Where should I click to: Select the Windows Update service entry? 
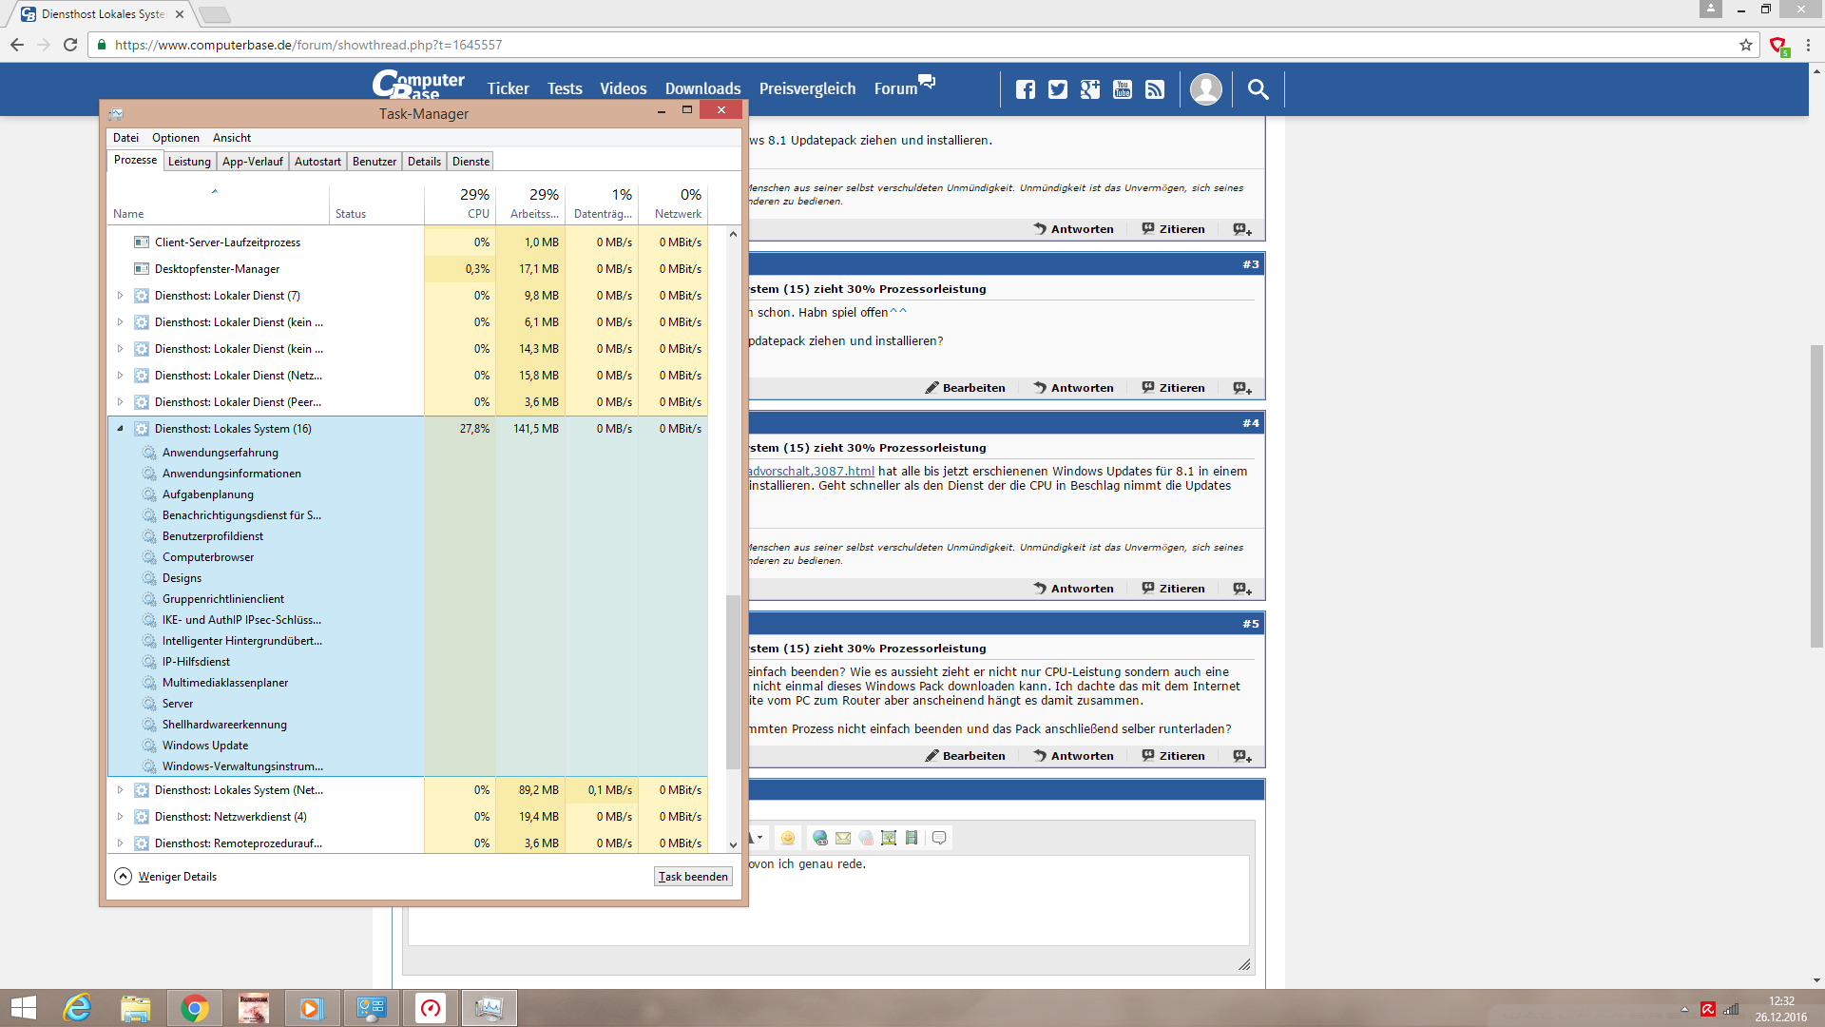[x=205, y=746]
